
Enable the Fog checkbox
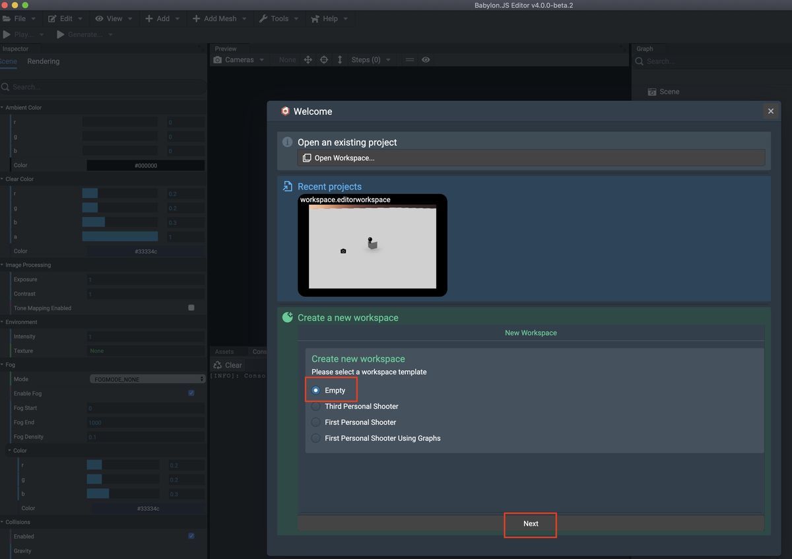tap(191, 392)
